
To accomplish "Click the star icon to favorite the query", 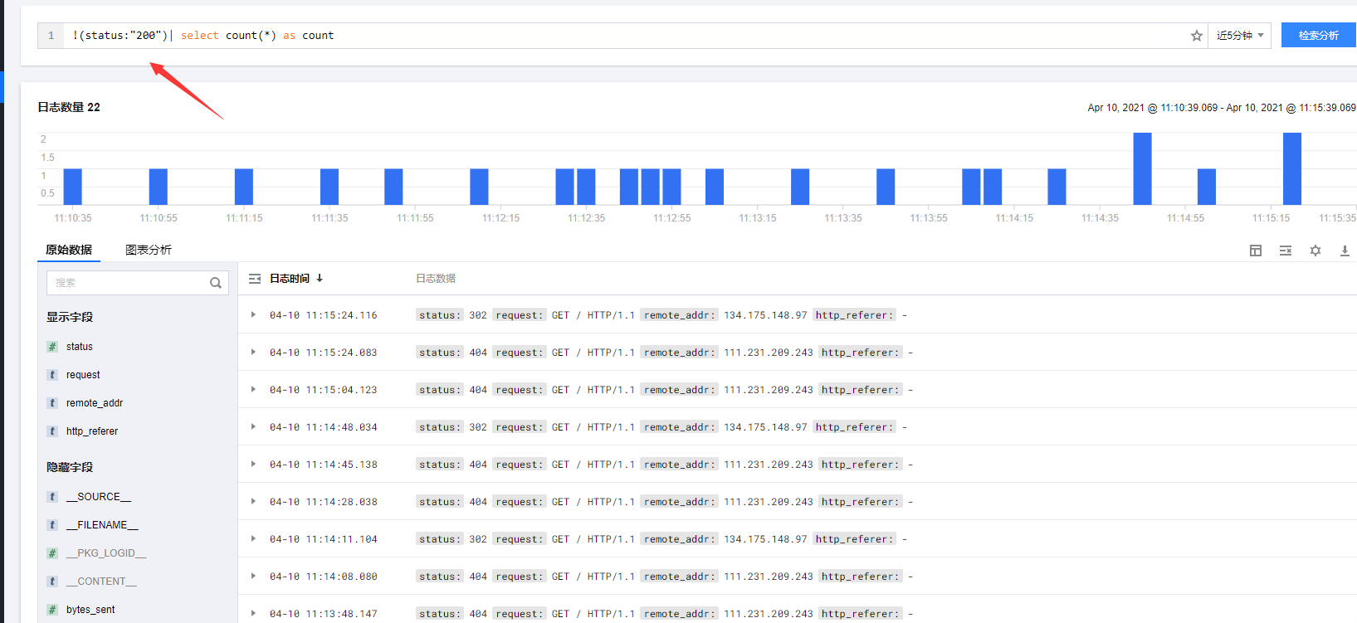I will pos(1196,36).
